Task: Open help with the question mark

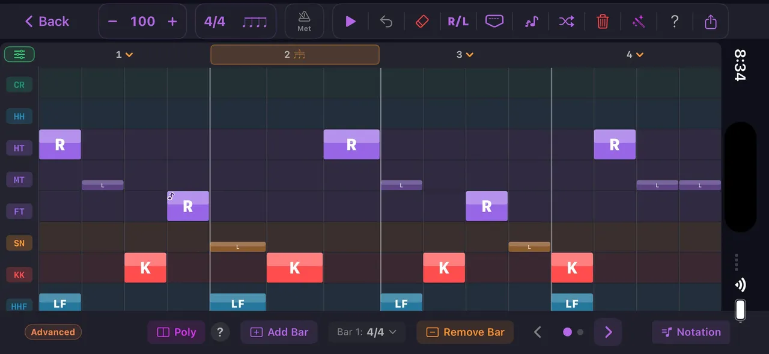Action: [675, 22]
